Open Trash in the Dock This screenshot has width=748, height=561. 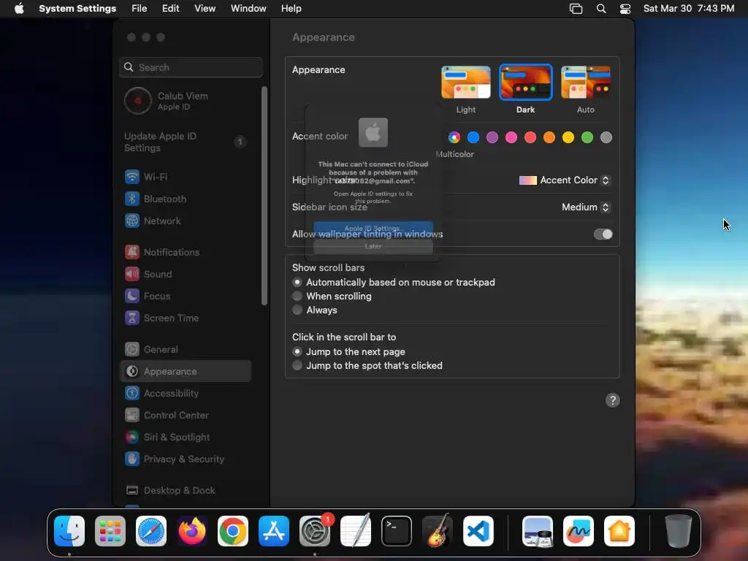click(678, 531)
